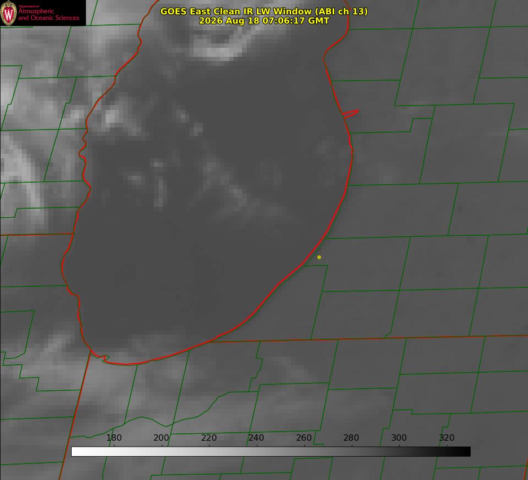528x480 pixels.
Task: Click the 260 colorbar tick label
Action: coord(304,438)
